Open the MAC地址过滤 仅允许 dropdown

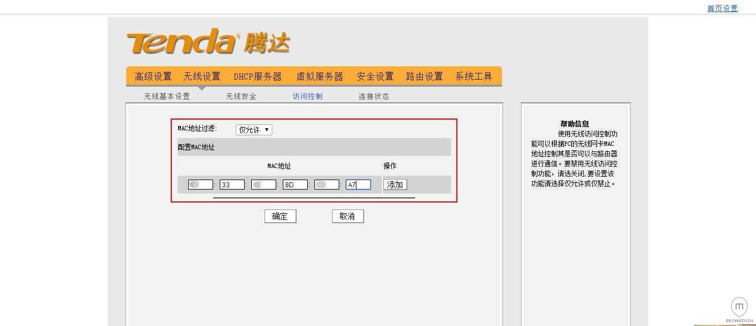point(253,129)
